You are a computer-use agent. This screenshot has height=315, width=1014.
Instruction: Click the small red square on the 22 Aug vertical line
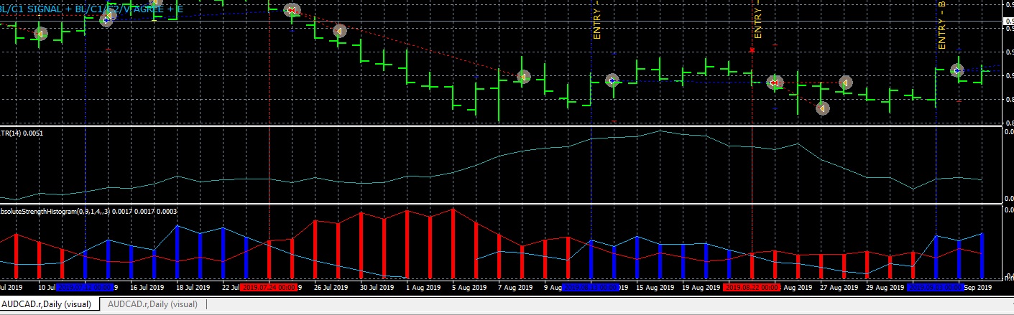(752, 50)
